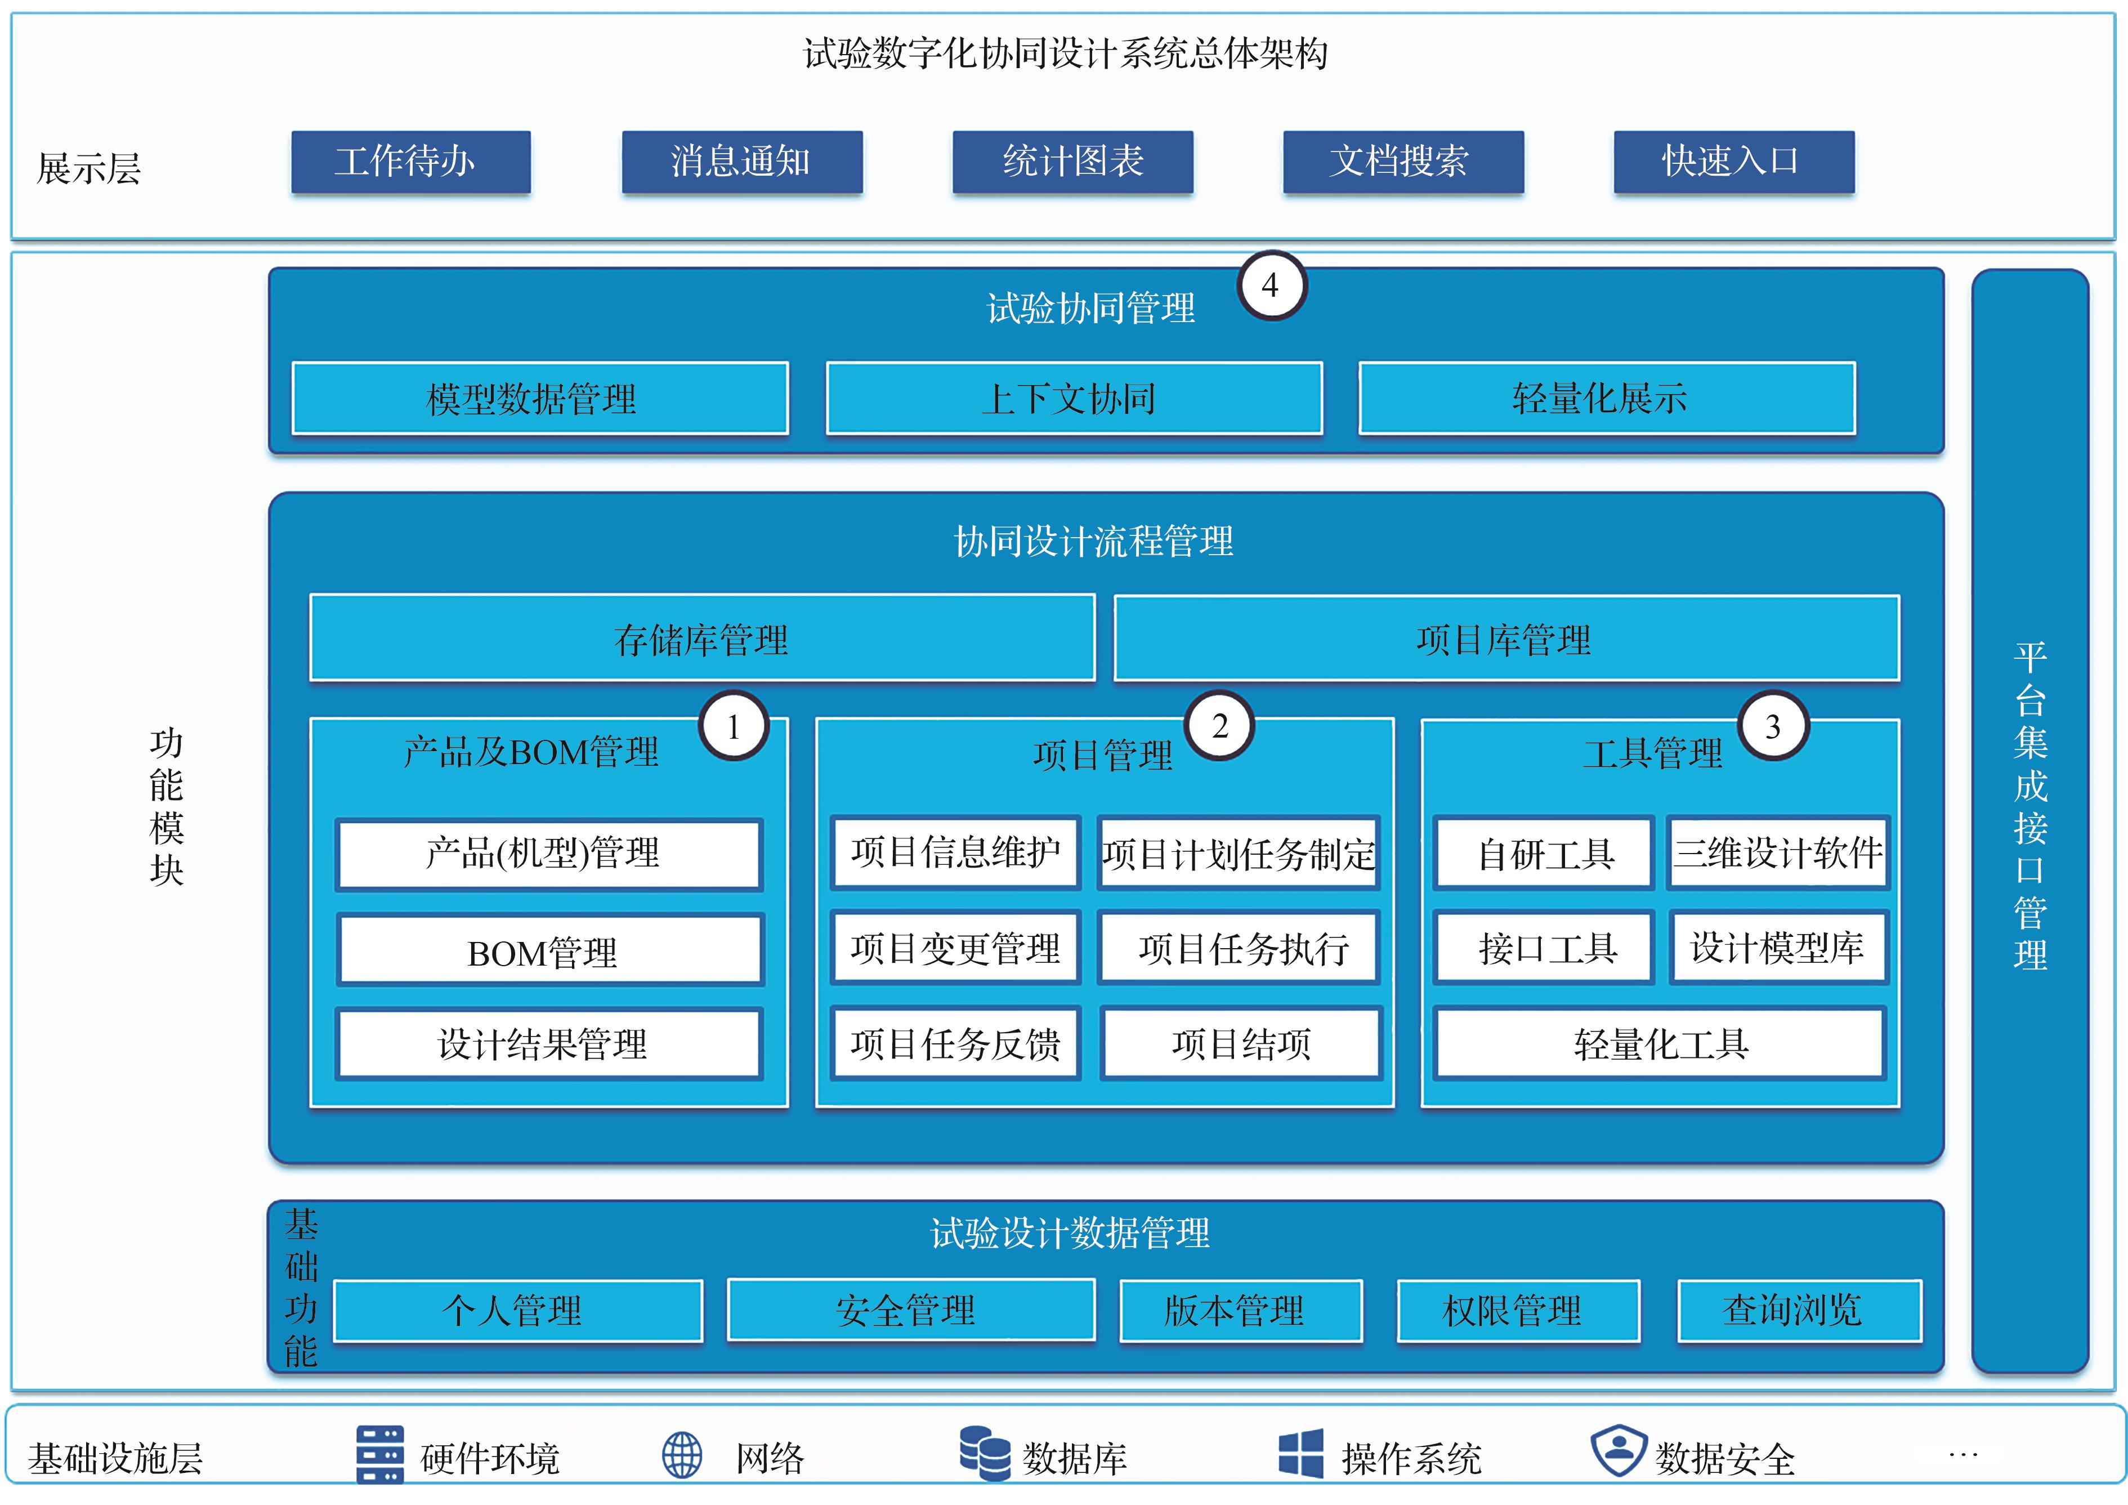This screenshot has height=1505, width=2128.
Task: Click the 项目变更管理 box
Action: coord(955,948)
